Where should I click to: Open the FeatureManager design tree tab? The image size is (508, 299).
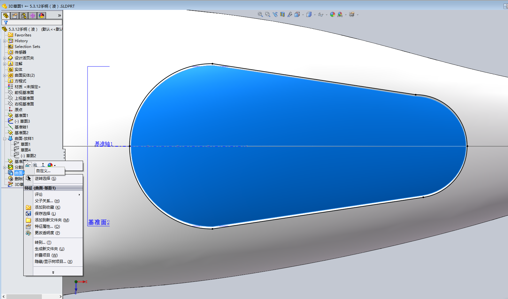tap(6, 16)
